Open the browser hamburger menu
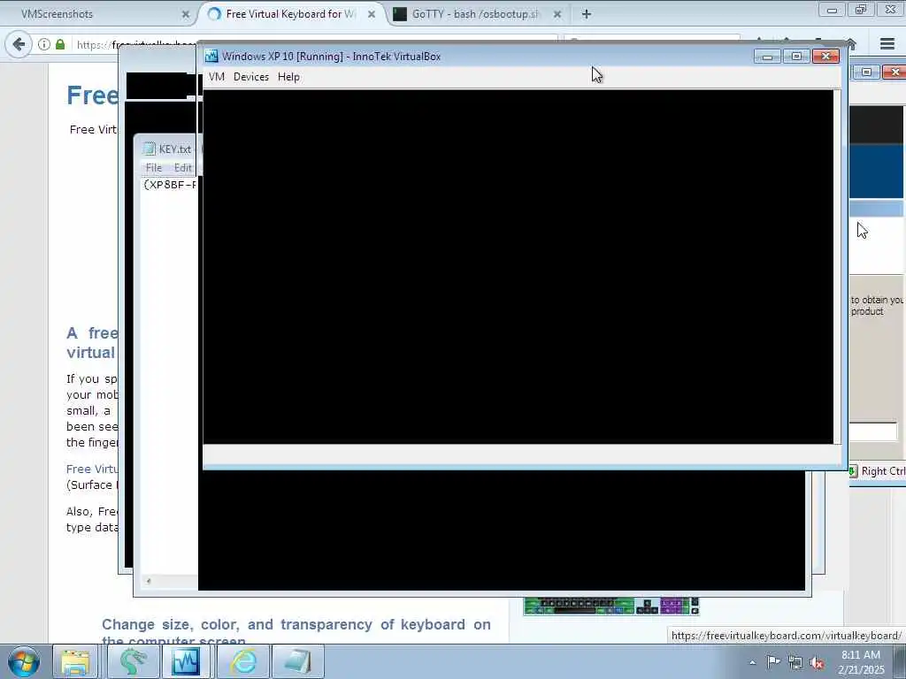The width and height of the screenshot is (906, 679). tap(887, 44)
